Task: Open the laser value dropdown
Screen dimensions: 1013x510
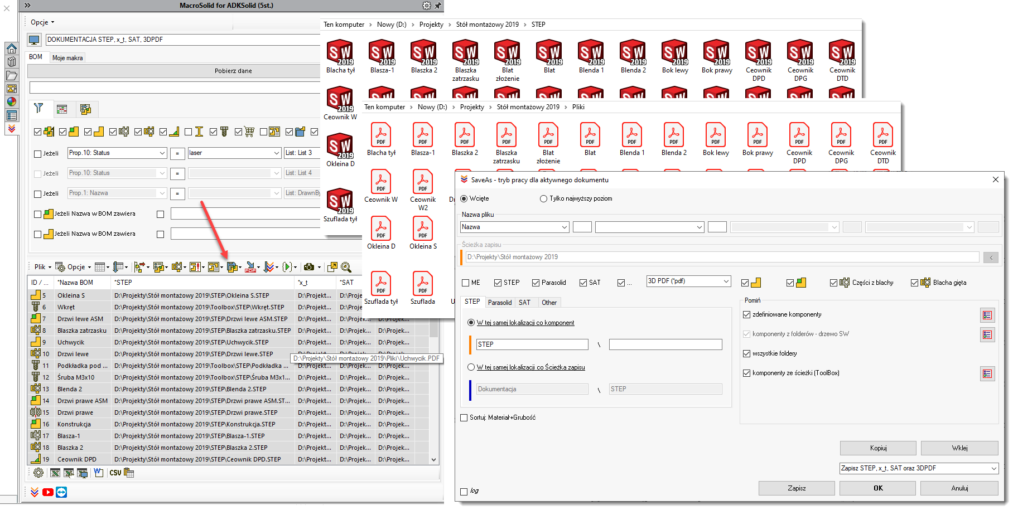Action: click(x=234, y=153)
